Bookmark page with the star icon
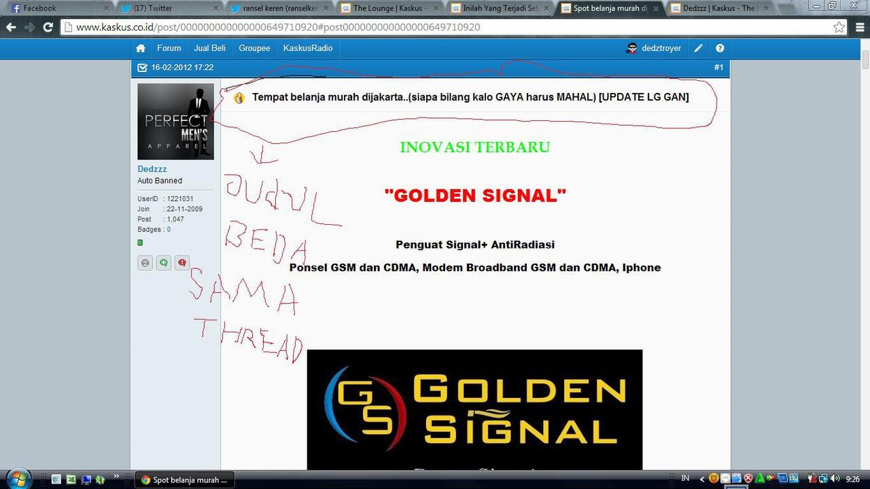The height and width of the screenshot is (489, 870). pos(839,27)
